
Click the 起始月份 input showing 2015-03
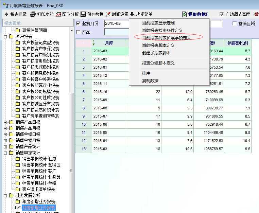[x=116, y=23]
